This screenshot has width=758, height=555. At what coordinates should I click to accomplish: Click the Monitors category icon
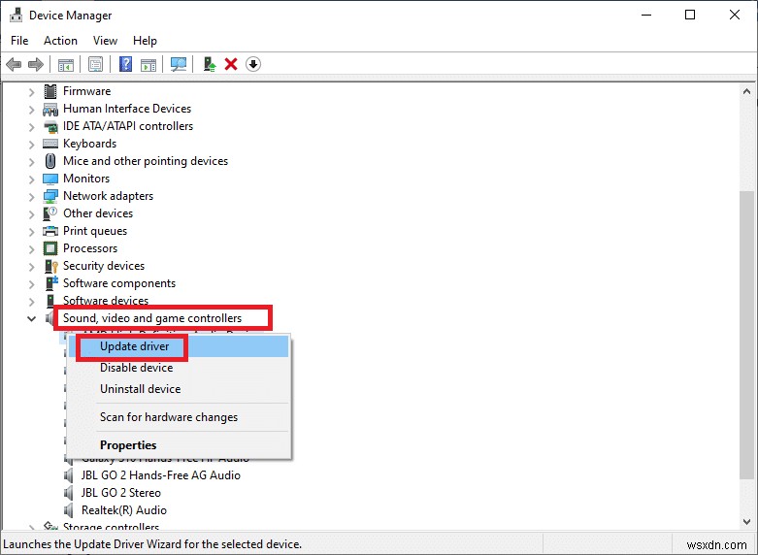(50, 179)
